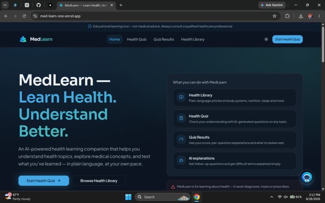Click the AI explanations robot icon
Image resolution: width=325 pixels, height=203 pixels.
tap(181, 160)
